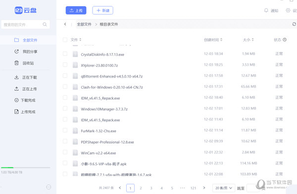The height and width of the screenshot is (194, 297).
Task: Click the file icon of FurMark-1.32-Chs.exe
Action: 75,130
